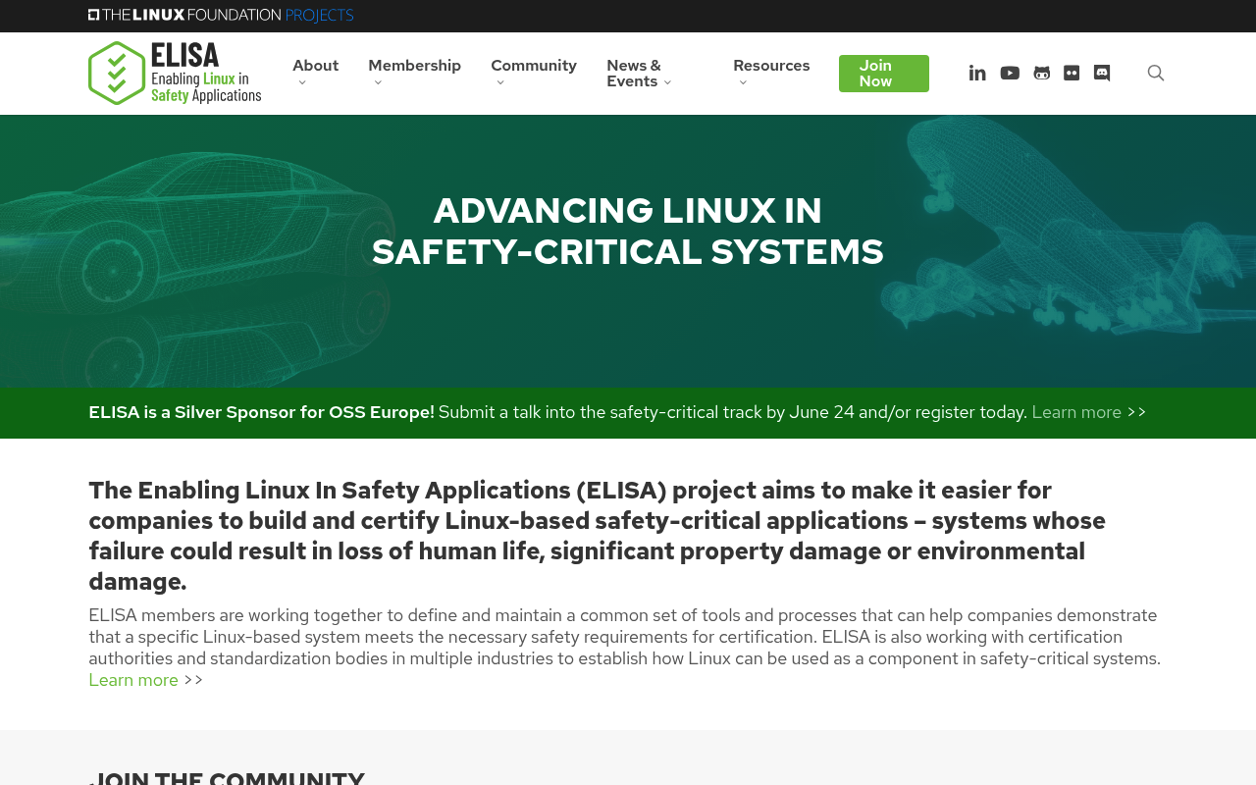Viewport: 1256px width, 785px height.
Task: Expand the chevron under Resources
Action: point(743,82)
